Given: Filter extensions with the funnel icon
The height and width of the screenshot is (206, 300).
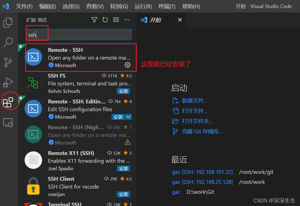Looking at the screenshot, I should tap(94, 20).
